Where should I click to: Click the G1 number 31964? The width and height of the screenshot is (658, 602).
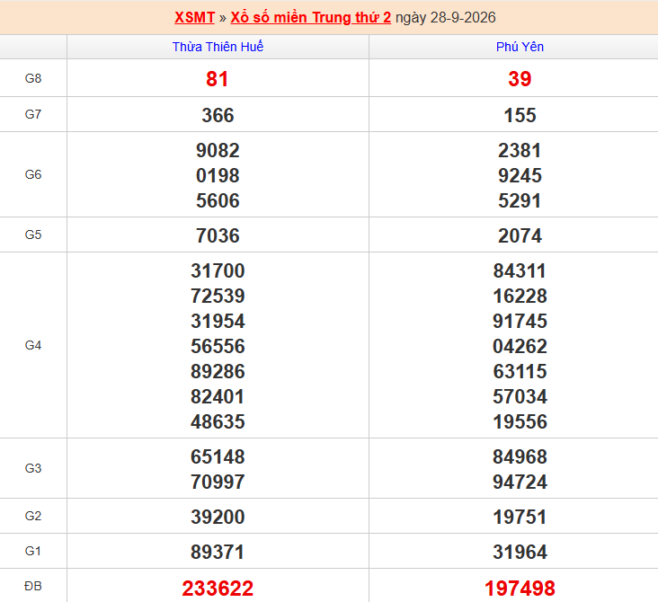tap(520, 552)
